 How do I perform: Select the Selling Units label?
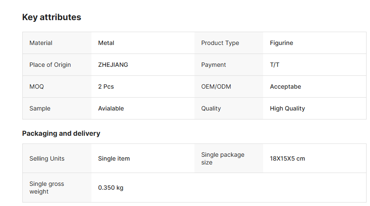[x=47, y=158]
